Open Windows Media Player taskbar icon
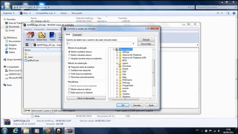Viewport: 238px width, 134px height. pos(37,131)
